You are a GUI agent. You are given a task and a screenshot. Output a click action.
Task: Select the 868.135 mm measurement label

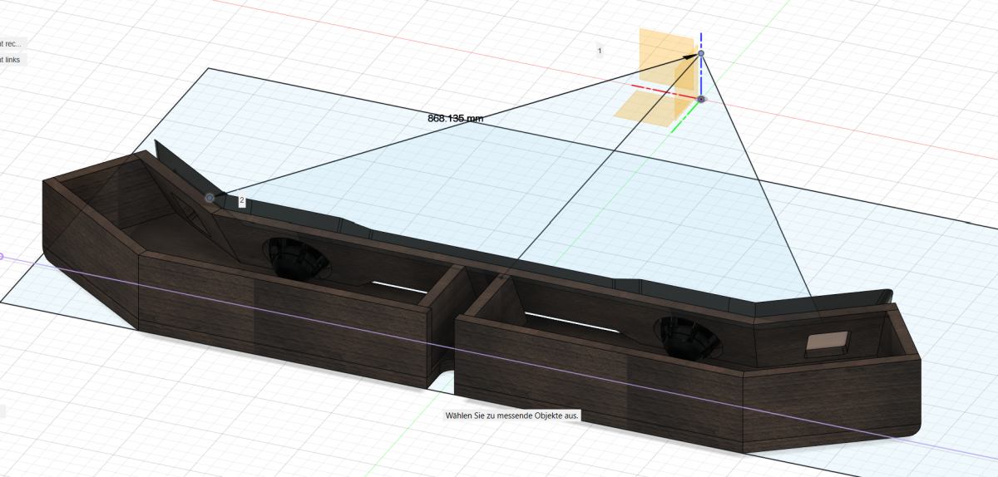pyautogui.click(x=455, y=118)
